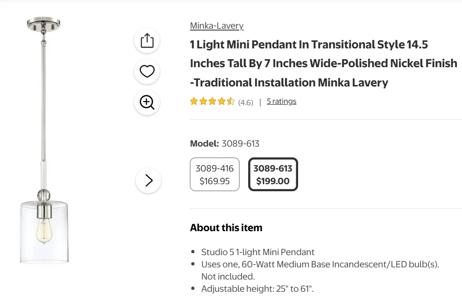Click the half-filled fifth rating star
The width and height of the screenshot is (462, 296).
point(231,101)
